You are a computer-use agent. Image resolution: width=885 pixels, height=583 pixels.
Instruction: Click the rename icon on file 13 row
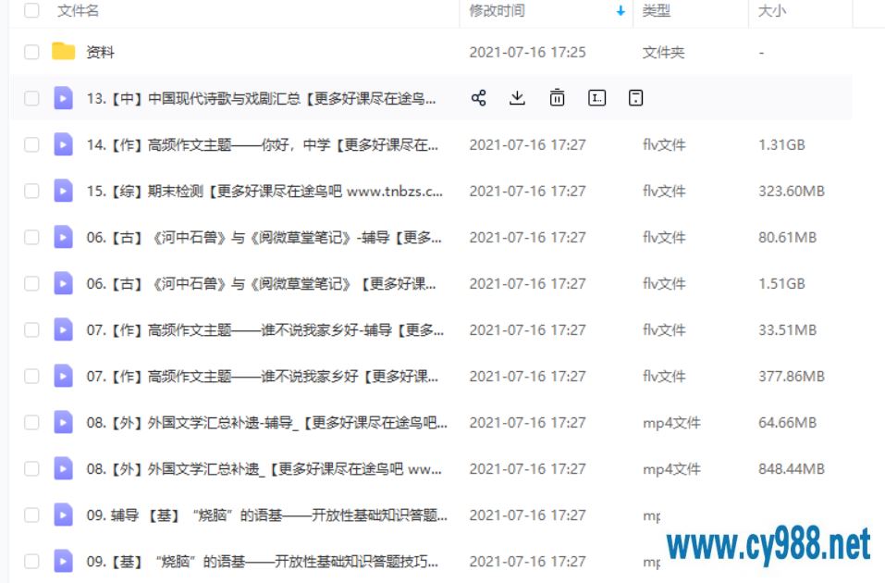[x=596, y=98]
